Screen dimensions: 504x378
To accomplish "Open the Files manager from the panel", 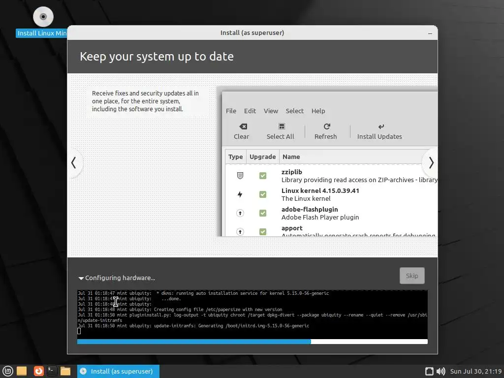I will point(65,371).
